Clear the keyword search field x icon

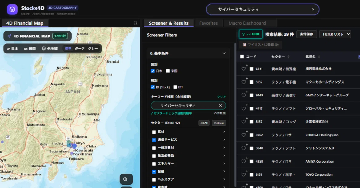point(220,105)
